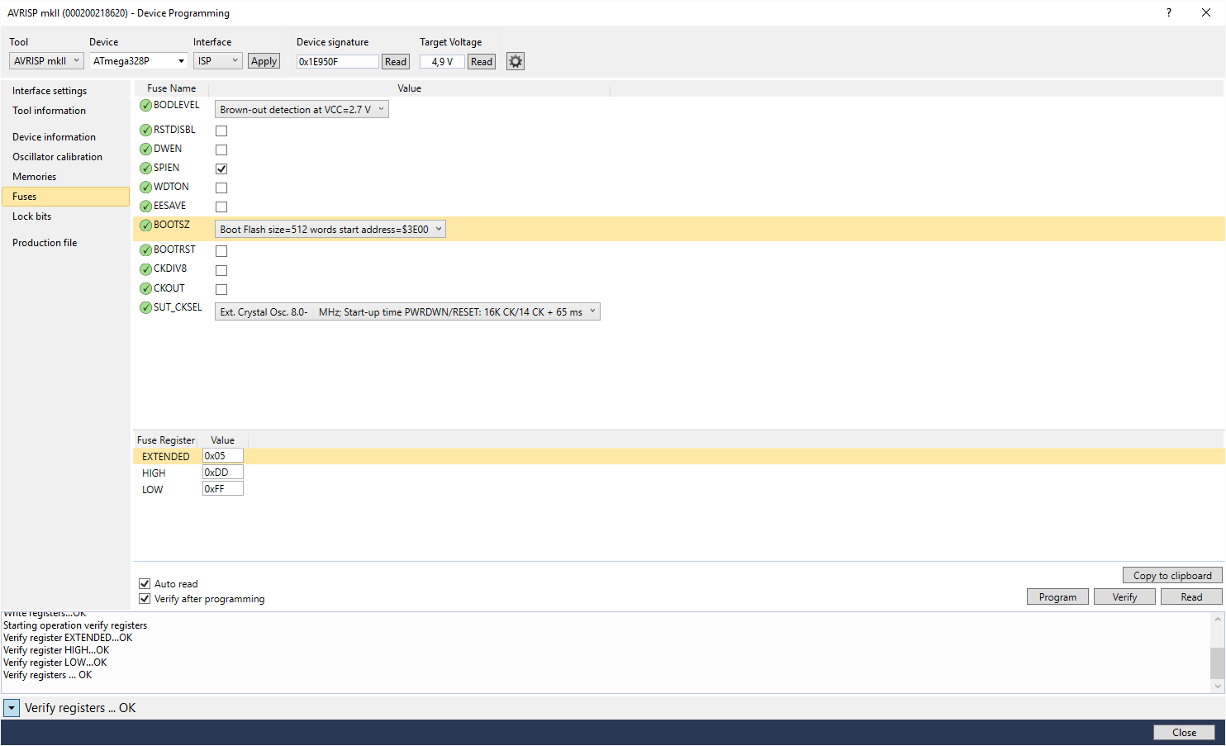This screenshot has width=1226, height=746.
Task: Click the green status icon beside BOOTSZ
Action: coord(145,225)
